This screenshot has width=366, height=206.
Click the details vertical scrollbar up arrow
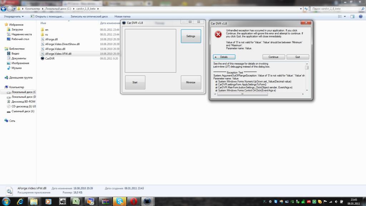point(307,64)
